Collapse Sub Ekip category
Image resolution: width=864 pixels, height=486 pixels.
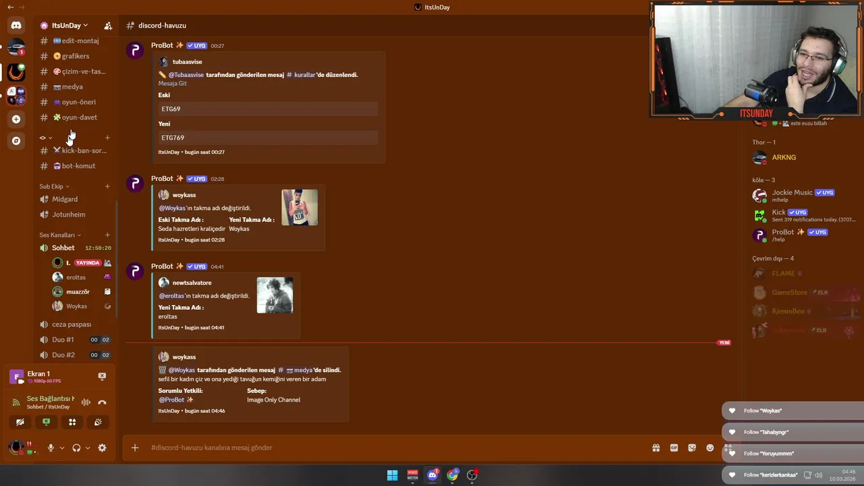pyautogui.click(x=54, y=186)
